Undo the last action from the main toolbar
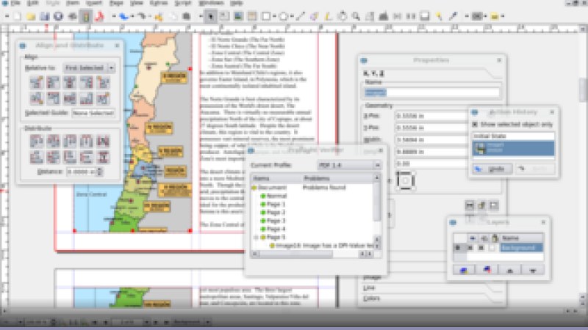The width and height of the screenshot is (588, 330). (123, 16)
